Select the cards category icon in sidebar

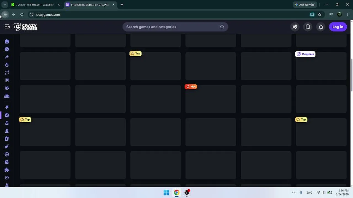(x=7, y=139)
